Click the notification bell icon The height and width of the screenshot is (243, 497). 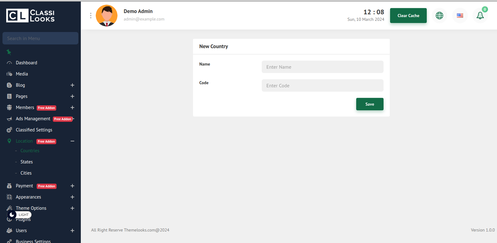480,16
